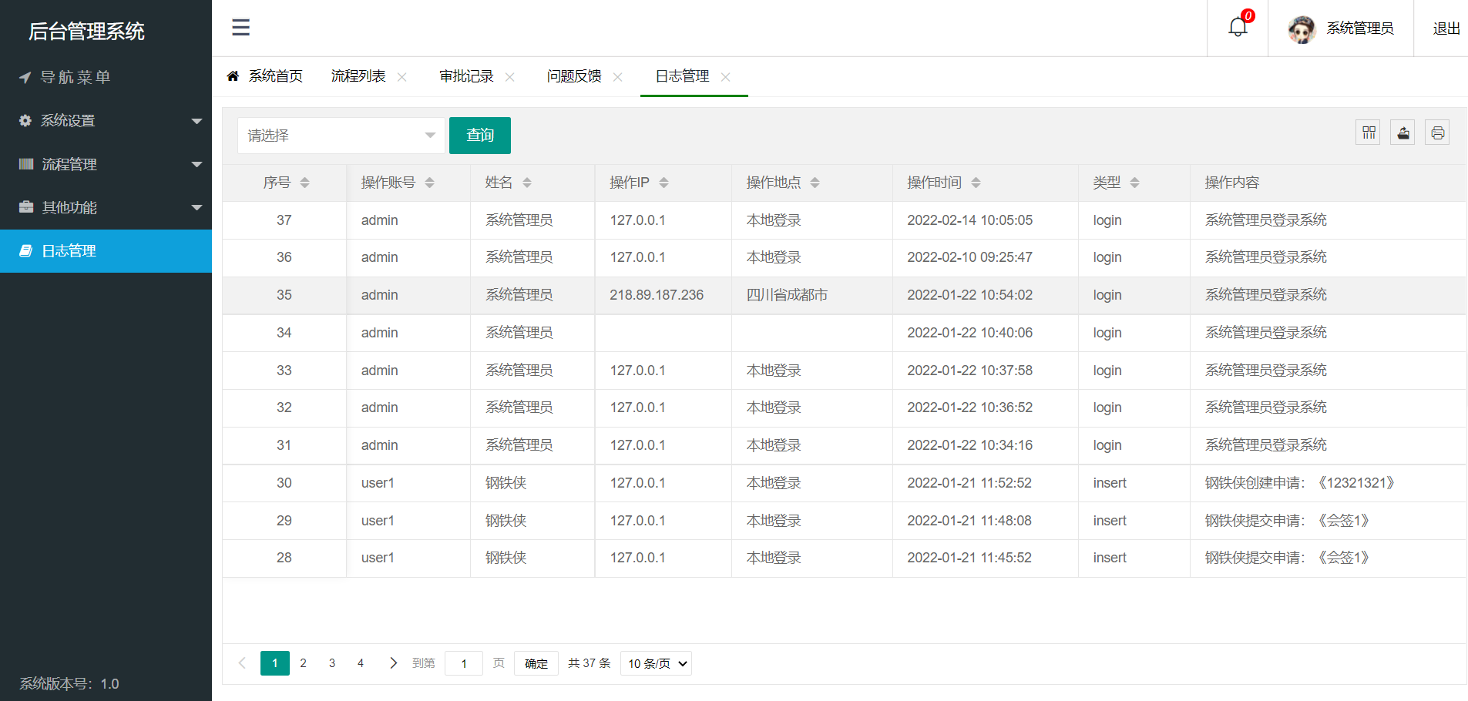
Task: Click the 导航菜单 navigation icon
Action: click(x=24, y=77)
